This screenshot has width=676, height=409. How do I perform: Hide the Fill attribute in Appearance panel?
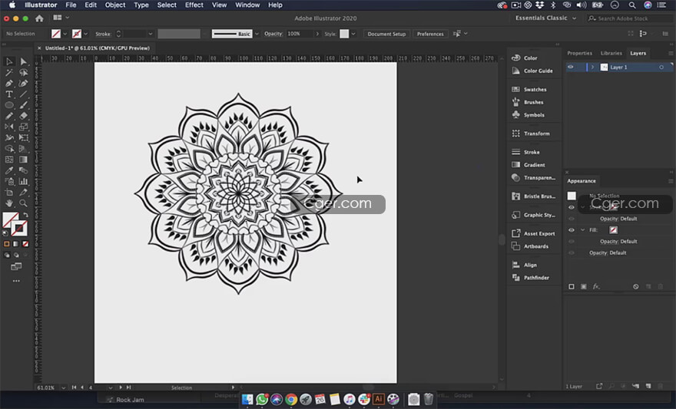[571, 230]
